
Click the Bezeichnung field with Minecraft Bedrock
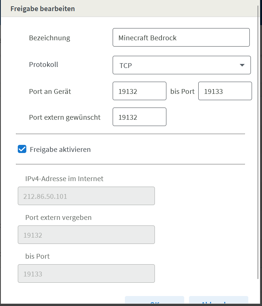181,38
